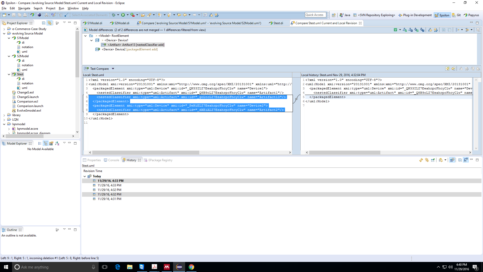The width and height of the screenshot is (483, 272).
Task: Toggle merge mode green checkmark button
Action: coord(395,30)
